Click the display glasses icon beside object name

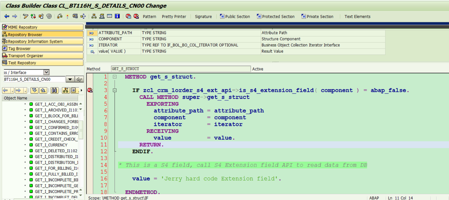[x=79, y=79]
